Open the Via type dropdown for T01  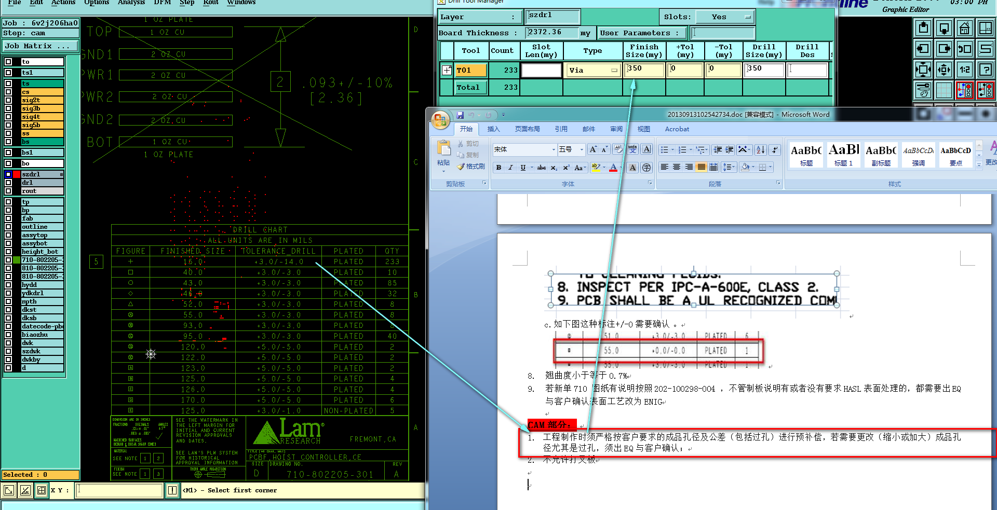(593, 70)
